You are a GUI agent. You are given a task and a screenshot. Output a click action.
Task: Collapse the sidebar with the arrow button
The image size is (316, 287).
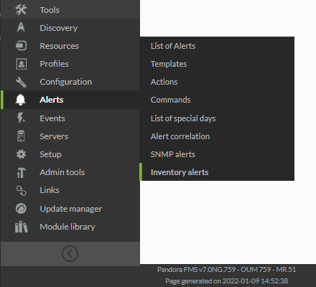[70, 253]
